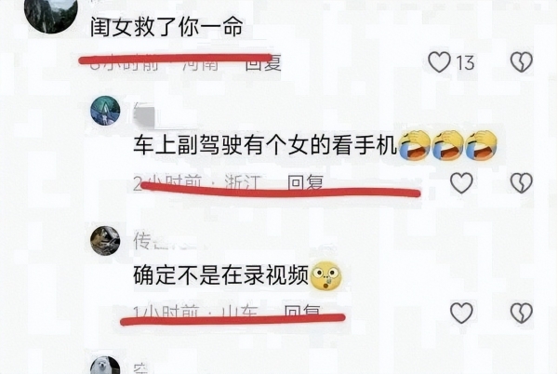The height and width of the screenshot is (374, 558).
Task: Open avatar of 车上副驾驶 commenter
Action: click(105, 111)
